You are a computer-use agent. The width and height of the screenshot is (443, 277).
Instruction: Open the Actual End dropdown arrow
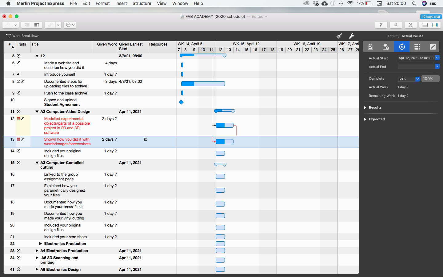[x=437, y=66]
